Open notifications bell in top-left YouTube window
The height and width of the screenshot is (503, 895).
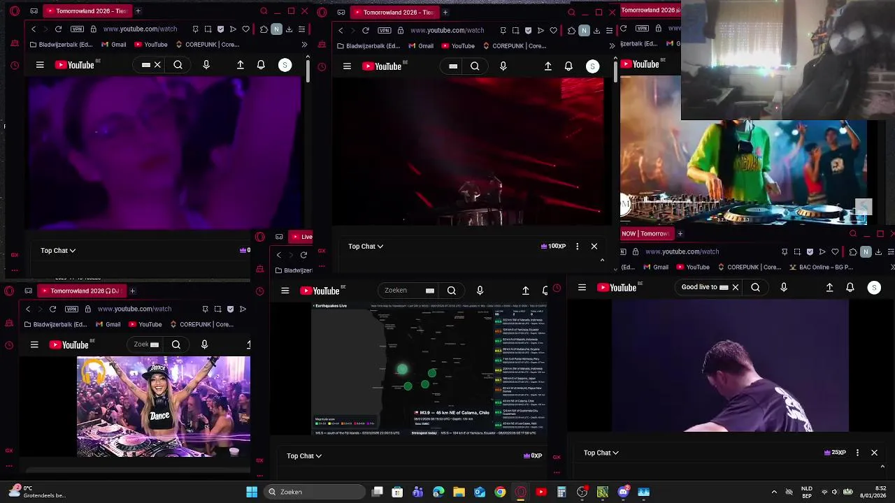[261, 65]
